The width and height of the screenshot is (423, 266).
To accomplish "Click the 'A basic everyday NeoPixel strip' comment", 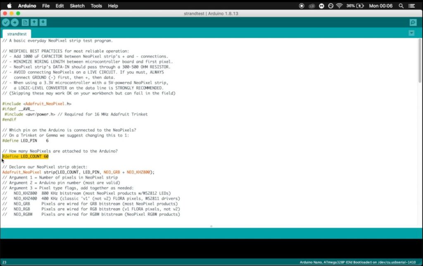I will coord(57,41).
